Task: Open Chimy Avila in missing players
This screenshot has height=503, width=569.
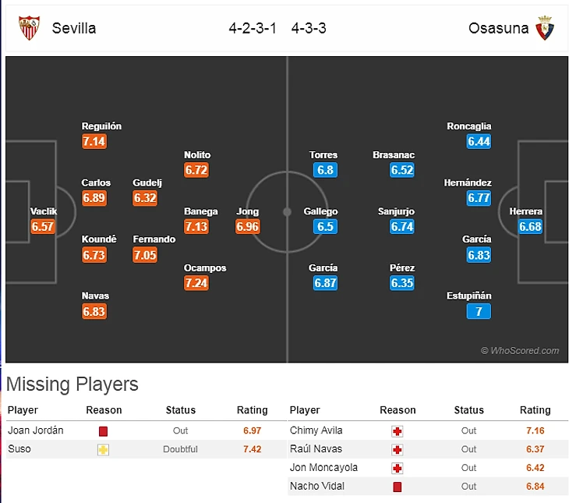Action: click(x=316, y=430)
